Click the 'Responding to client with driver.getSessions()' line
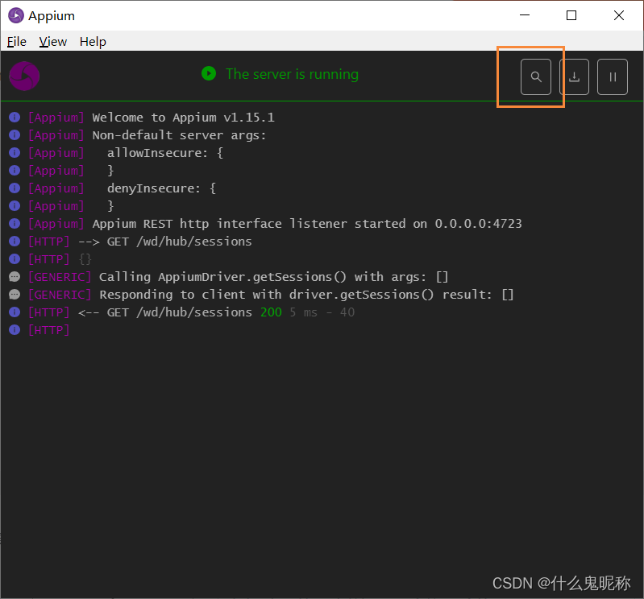 pyautogui.click(x=306, y=295)
